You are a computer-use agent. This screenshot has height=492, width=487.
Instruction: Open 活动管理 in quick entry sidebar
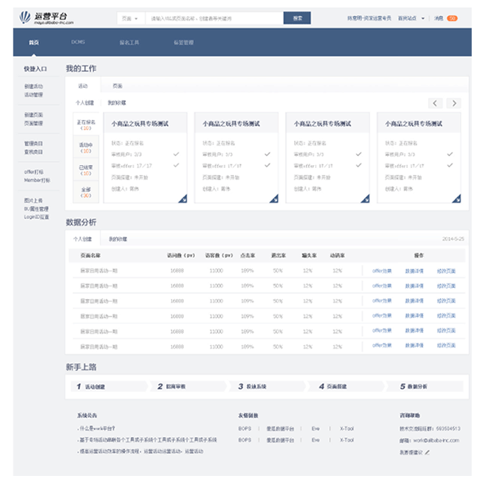click(33, 95)
